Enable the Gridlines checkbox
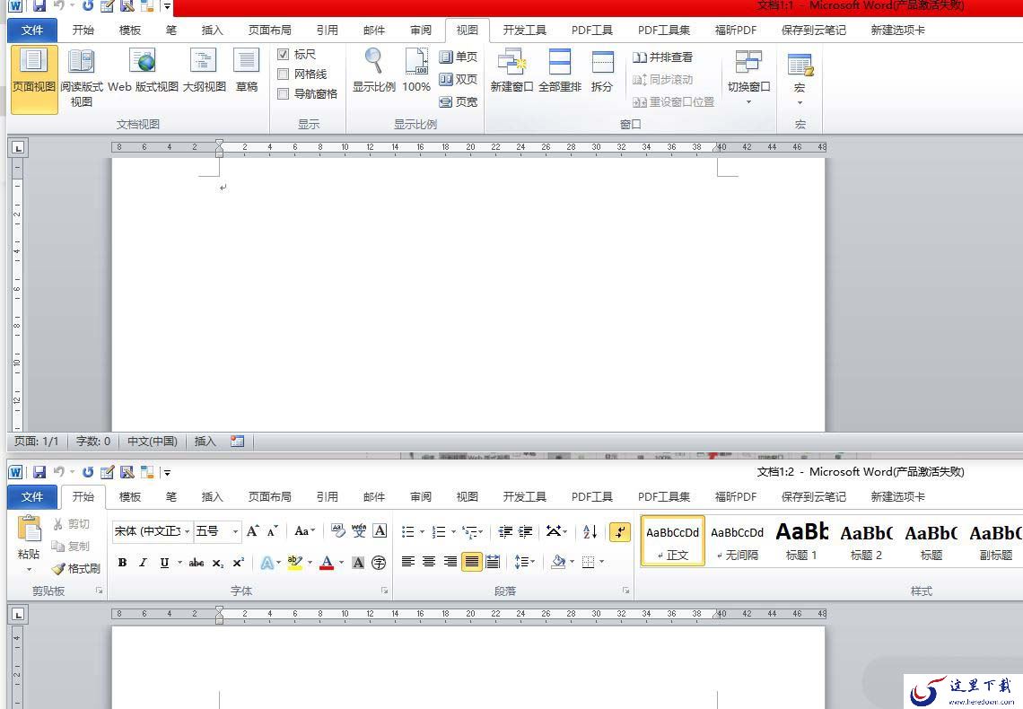Viewport: 1023px width, 709px height. coord(284,74)
